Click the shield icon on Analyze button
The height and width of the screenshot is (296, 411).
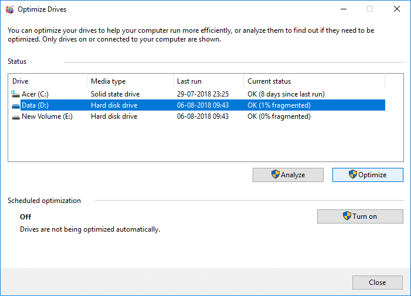point(275,174)
